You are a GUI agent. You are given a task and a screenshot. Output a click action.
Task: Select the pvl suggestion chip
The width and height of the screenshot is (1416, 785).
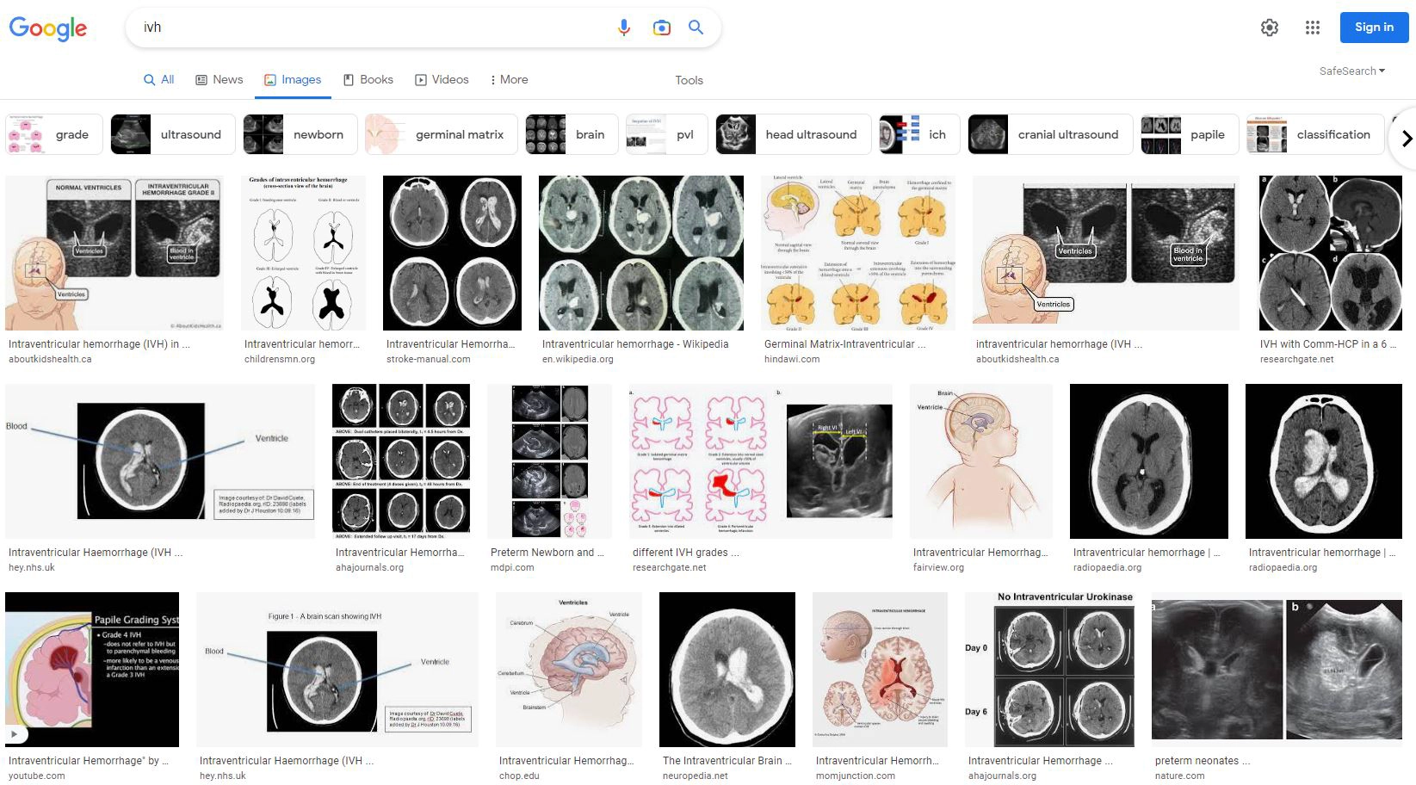click(x=666, y=134)
